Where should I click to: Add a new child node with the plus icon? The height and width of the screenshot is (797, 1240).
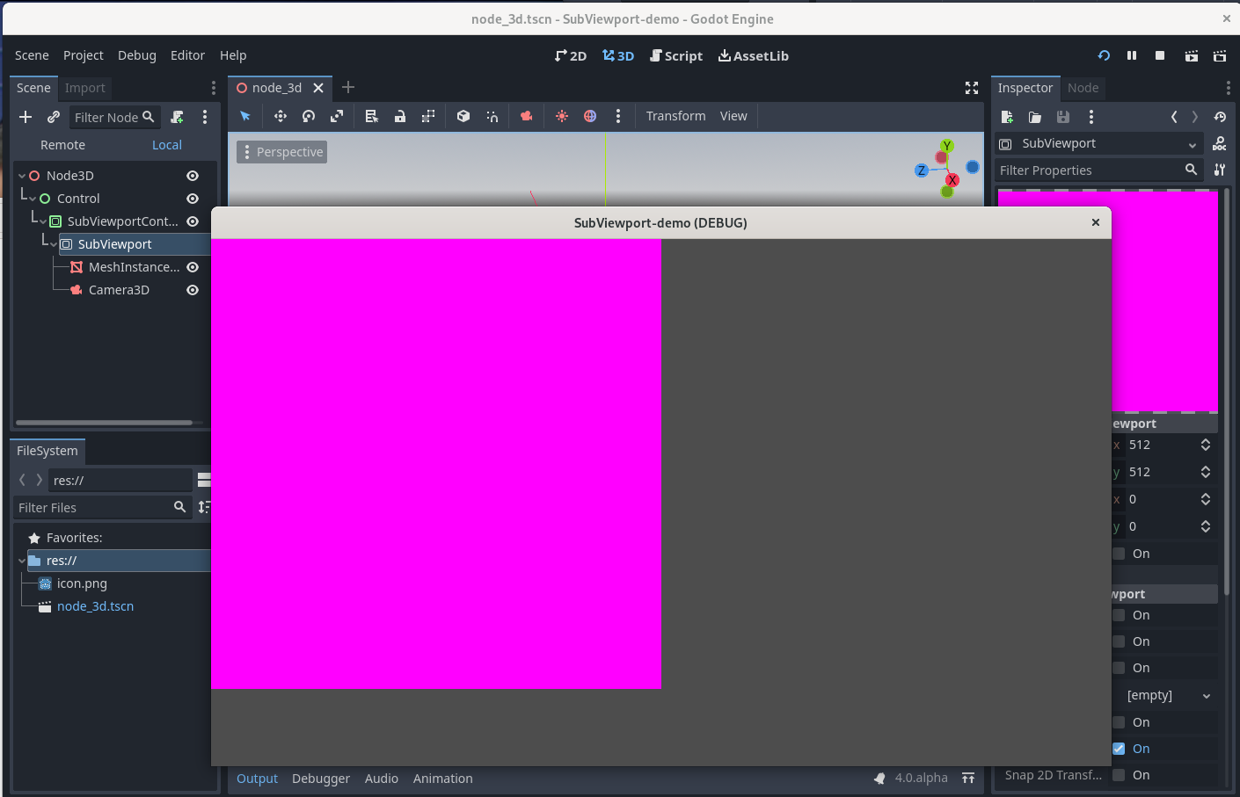pos(26,116)
